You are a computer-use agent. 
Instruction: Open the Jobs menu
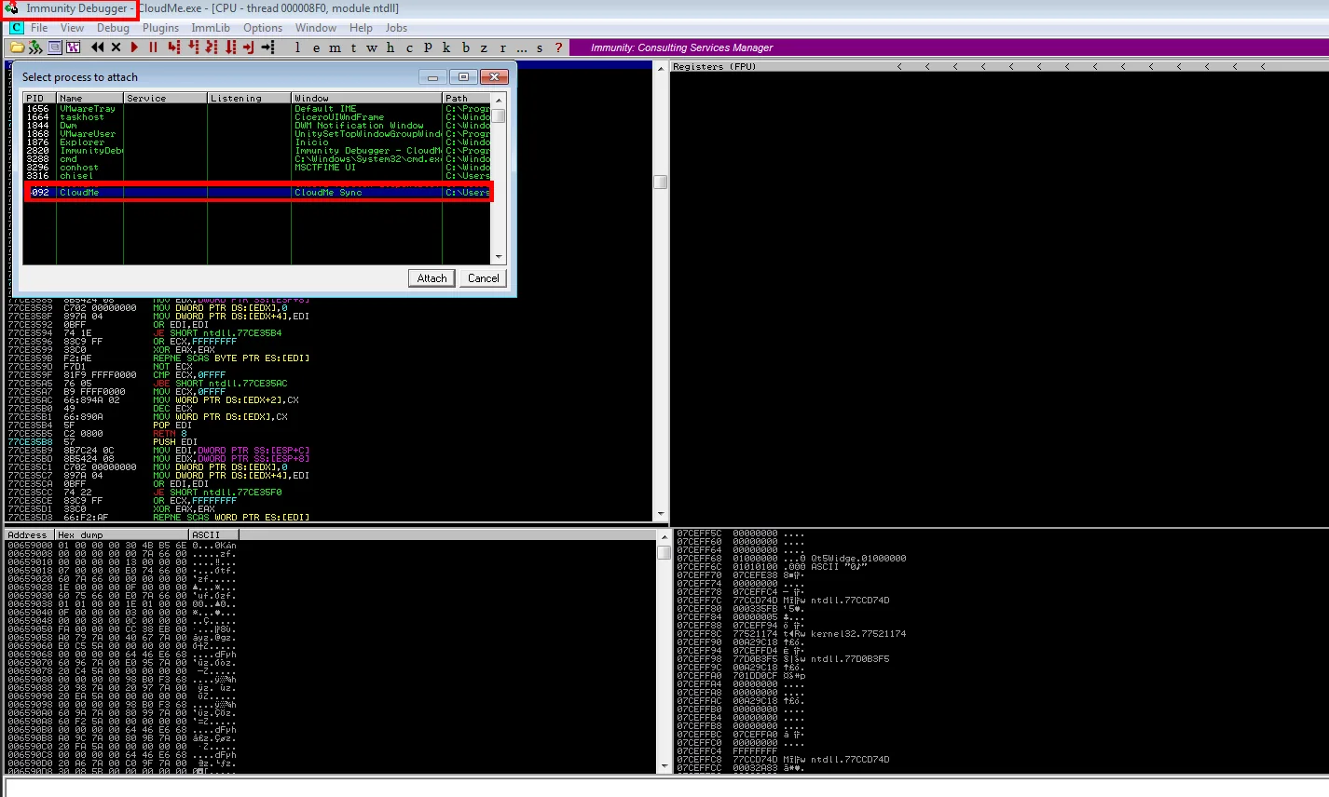(397, 28)
